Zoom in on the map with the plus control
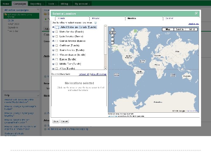The image size is (211, 158). [x=113, y=39]
